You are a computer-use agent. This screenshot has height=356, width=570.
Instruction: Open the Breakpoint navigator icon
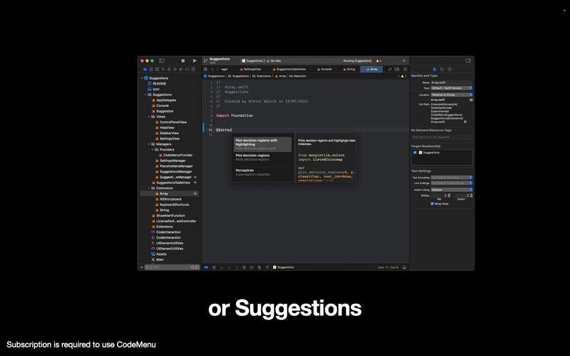187,69
